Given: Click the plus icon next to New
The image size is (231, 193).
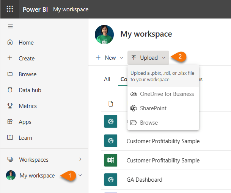Looking at the screenshot, I should 98,57.
